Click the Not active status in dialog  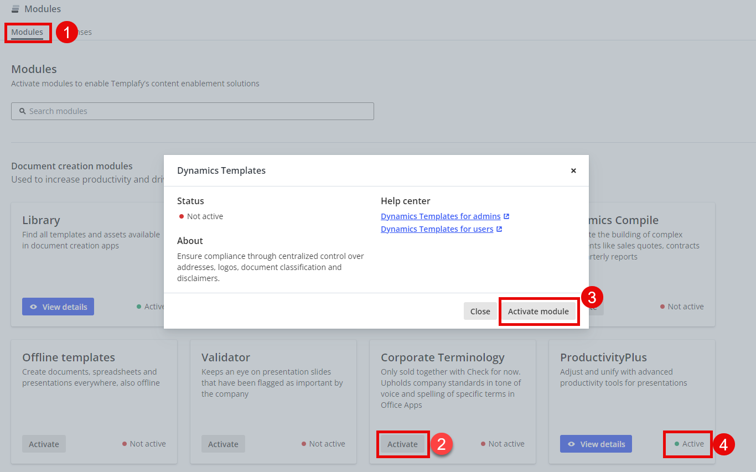tap(201, 216)
